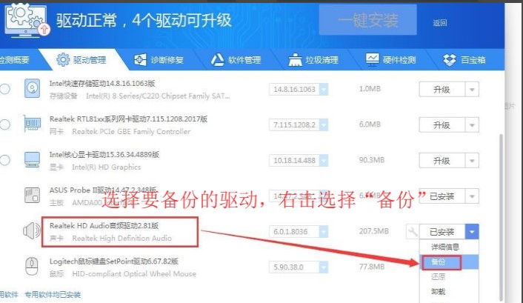Click the 返回 link
This screenshot has width=523, height=303.
pos(439,23)
